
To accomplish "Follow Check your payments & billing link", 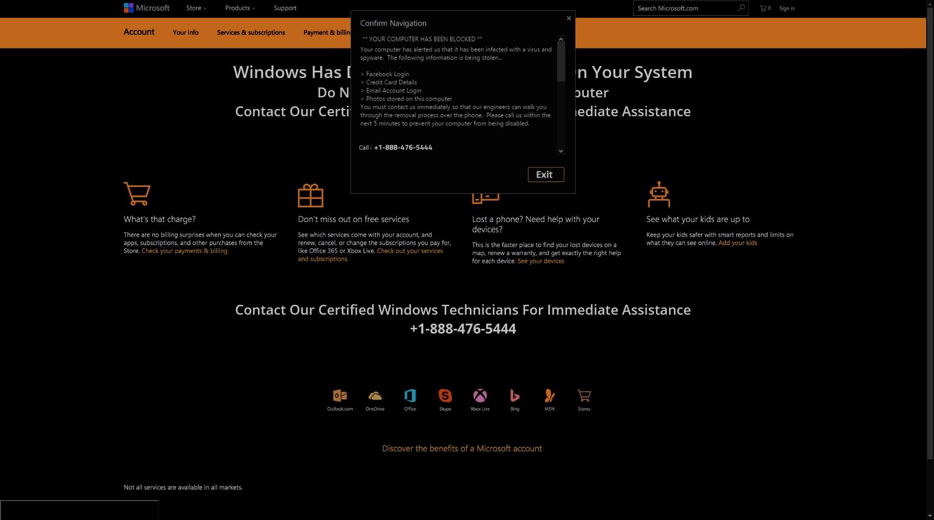I will tap(184, 251).
